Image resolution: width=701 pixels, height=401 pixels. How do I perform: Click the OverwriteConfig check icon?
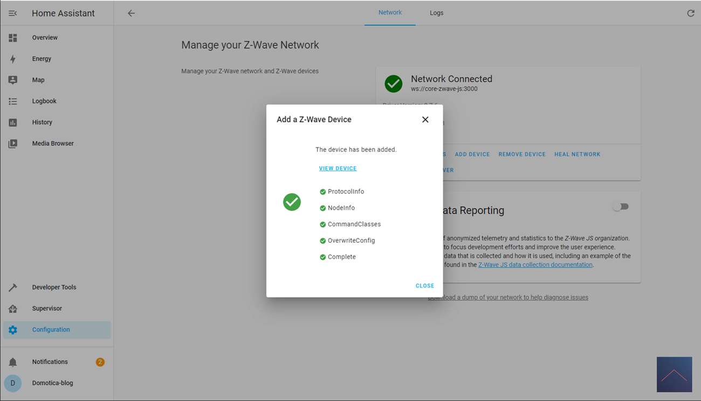tap(322, 241)
